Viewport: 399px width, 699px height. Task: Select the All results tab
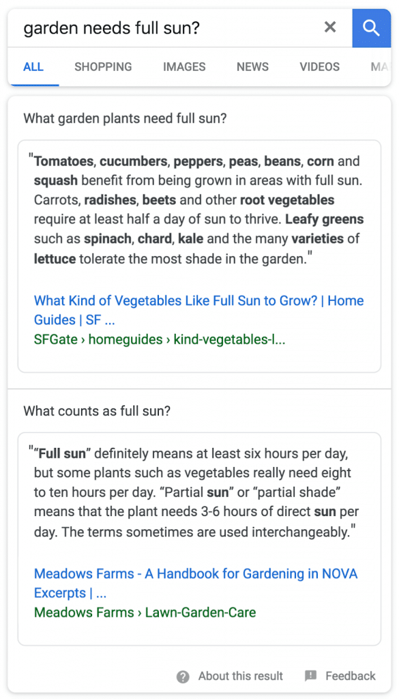click(x=33, y=67)
